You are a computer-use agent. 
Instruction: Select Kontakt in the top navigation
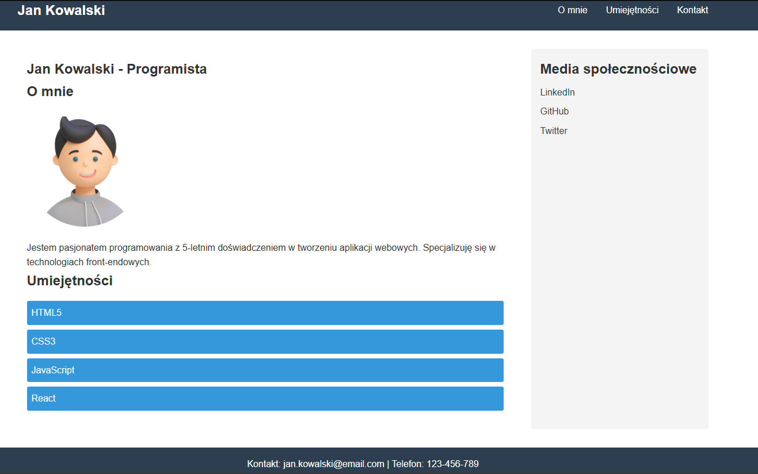(692, 10)
